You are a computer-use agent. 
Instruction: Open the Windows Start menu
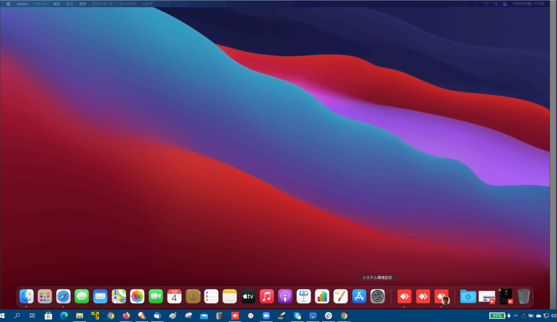pyautogui.click(x=3, y=316)
